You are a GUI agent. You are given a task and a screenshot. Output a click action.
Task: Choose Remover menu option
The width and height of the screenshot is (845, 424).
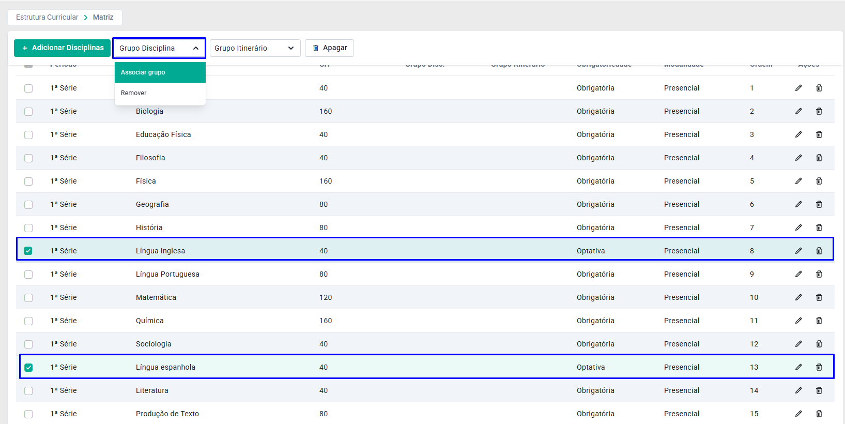tap(160, 93)
